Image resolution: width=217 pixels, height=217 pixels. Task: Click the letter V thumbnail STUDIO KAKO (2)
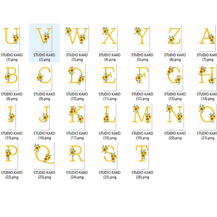click(x=44, y=38)
